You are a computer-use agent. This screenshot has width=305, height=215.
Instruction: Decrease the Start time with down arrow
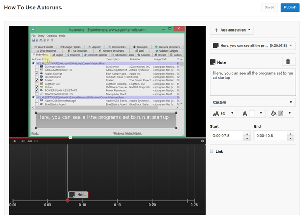pyautogui.click(x=247, y=138)
